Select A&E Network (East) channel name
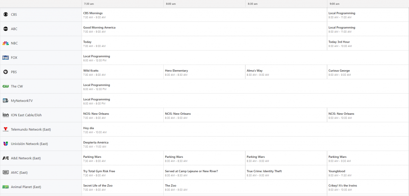The width and height of the screenshot is (409, 196). 26,158
